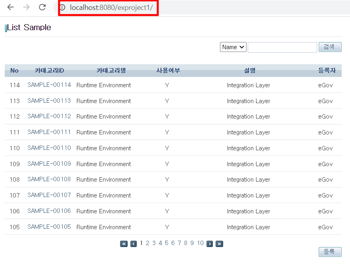Click the 카테고리ID column header

tap(49, 71)
